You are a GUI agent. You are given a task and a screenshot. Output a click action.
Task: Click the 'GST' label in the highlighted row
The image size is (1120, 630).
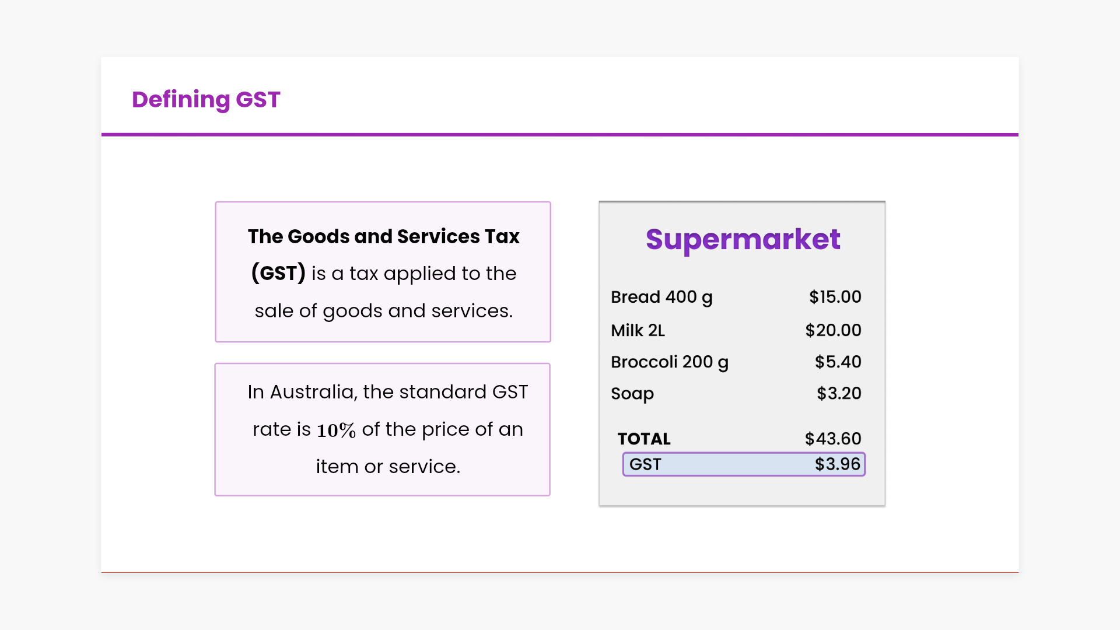click(645, 464)
